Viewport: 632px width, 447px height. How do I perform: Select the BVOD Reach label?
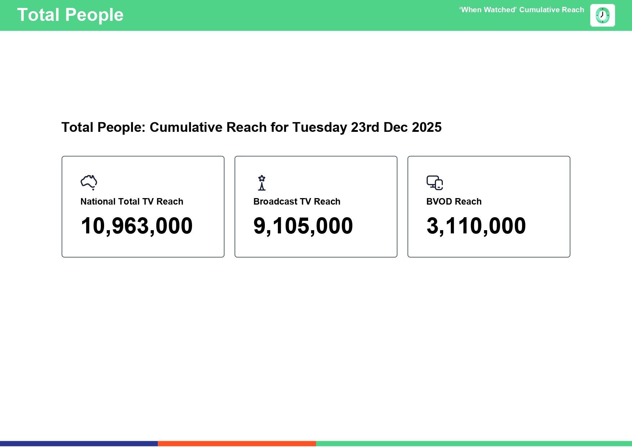(x=454, y=202)
